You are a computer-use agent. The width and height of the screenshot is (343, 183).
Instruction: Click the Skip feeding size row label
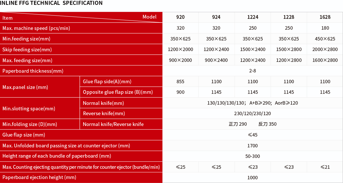click(x=27, y=50)
